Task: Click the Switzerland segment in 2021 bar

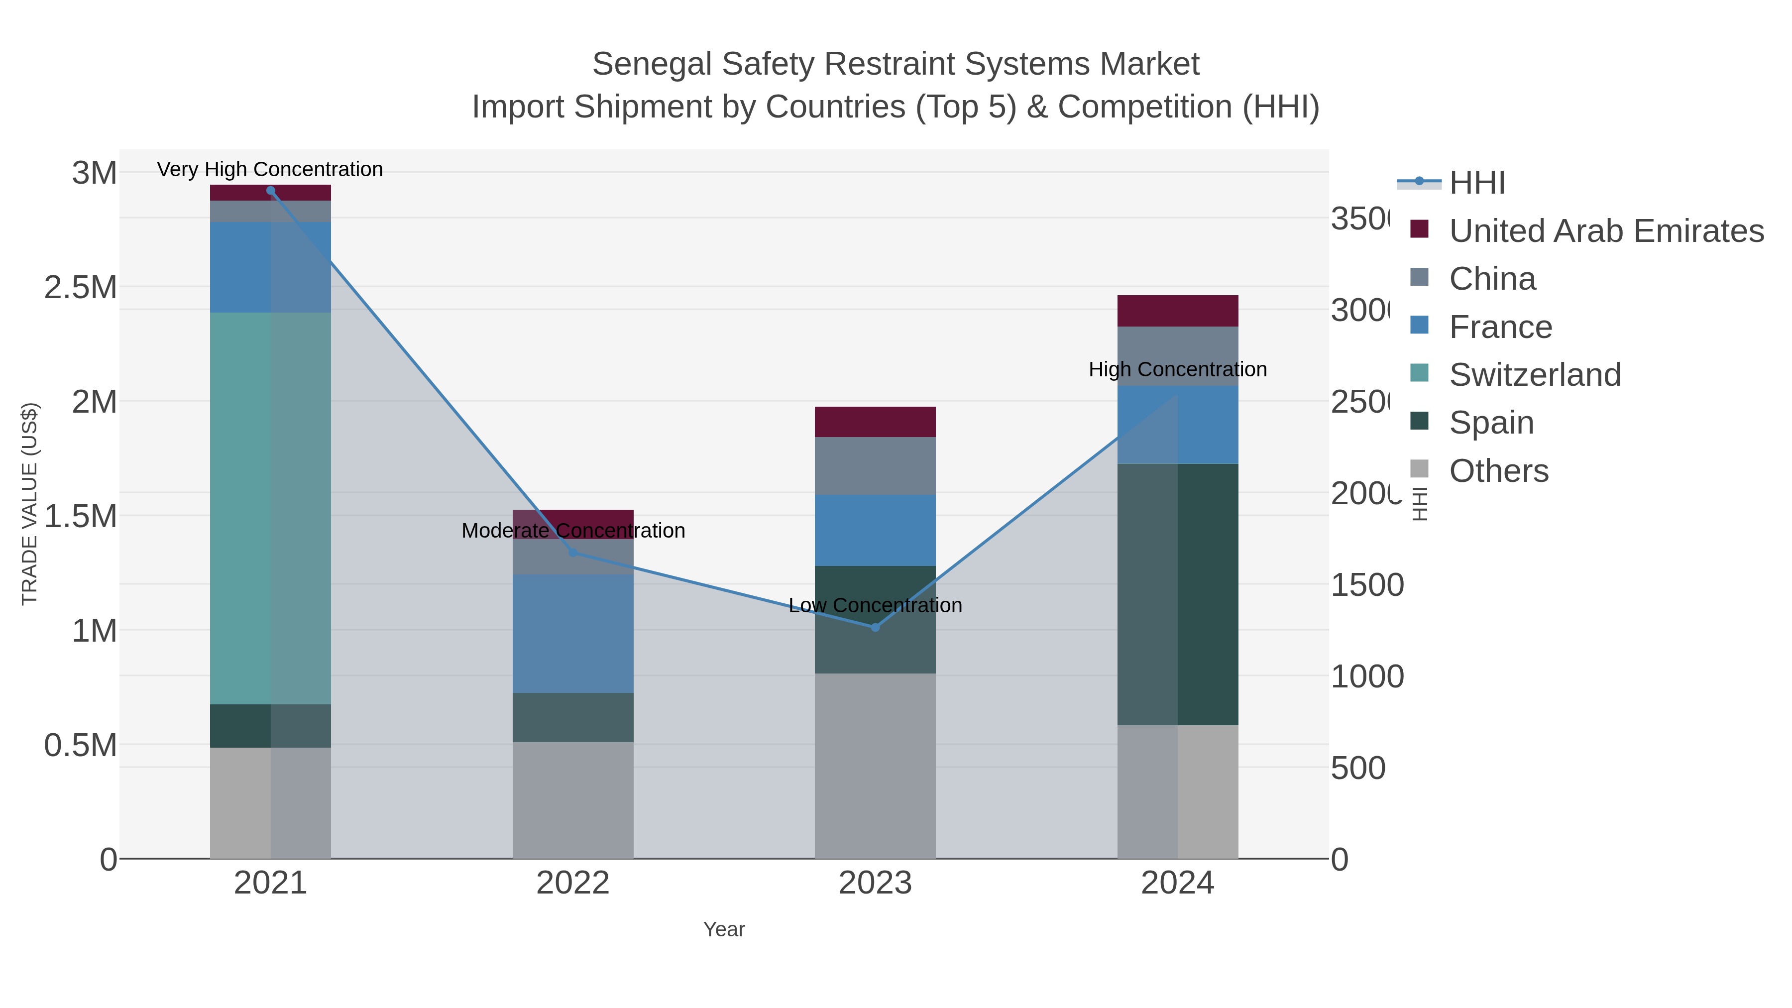Action: pyautogui.click(x=271, y=509)
